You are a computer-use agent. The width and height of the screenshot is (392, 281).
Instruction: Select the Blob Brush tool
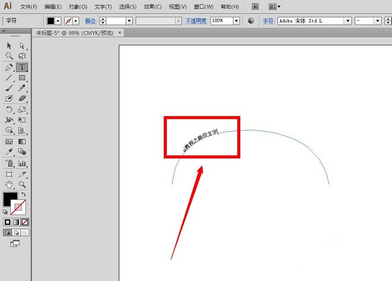tap(9, 98)
